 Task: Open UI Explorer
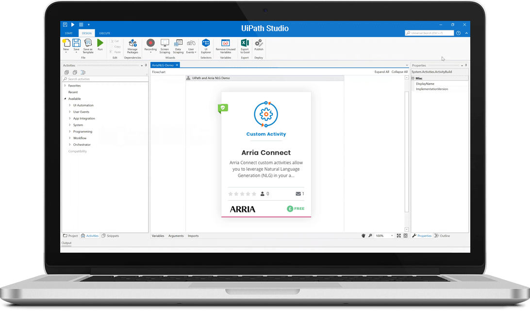(x=206, y=45)
